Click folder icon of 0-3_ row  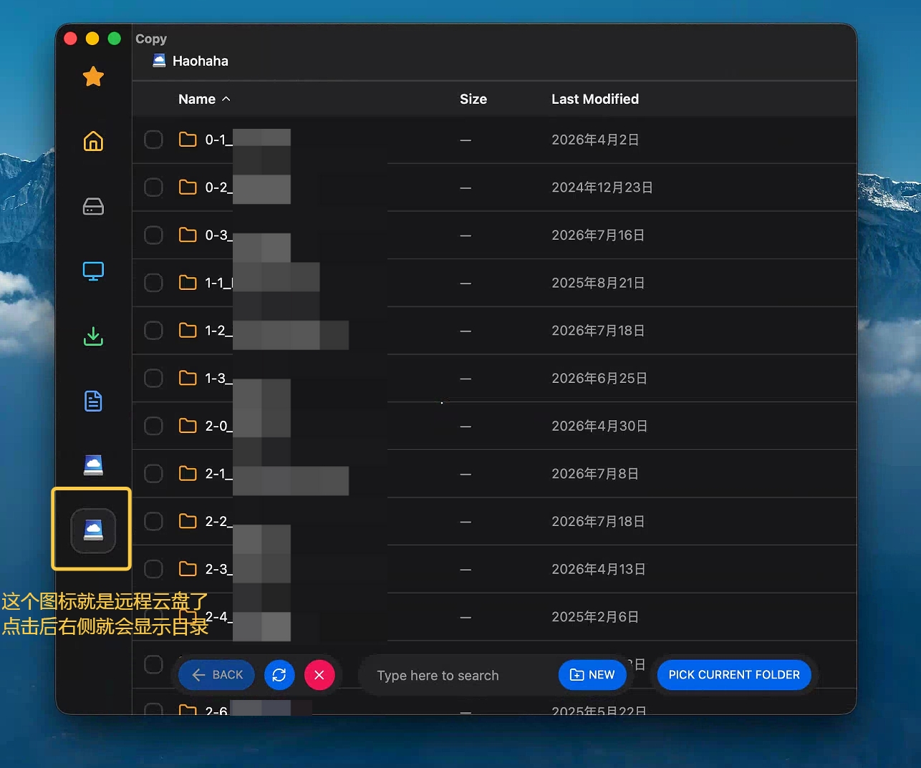tap(188, 235)
